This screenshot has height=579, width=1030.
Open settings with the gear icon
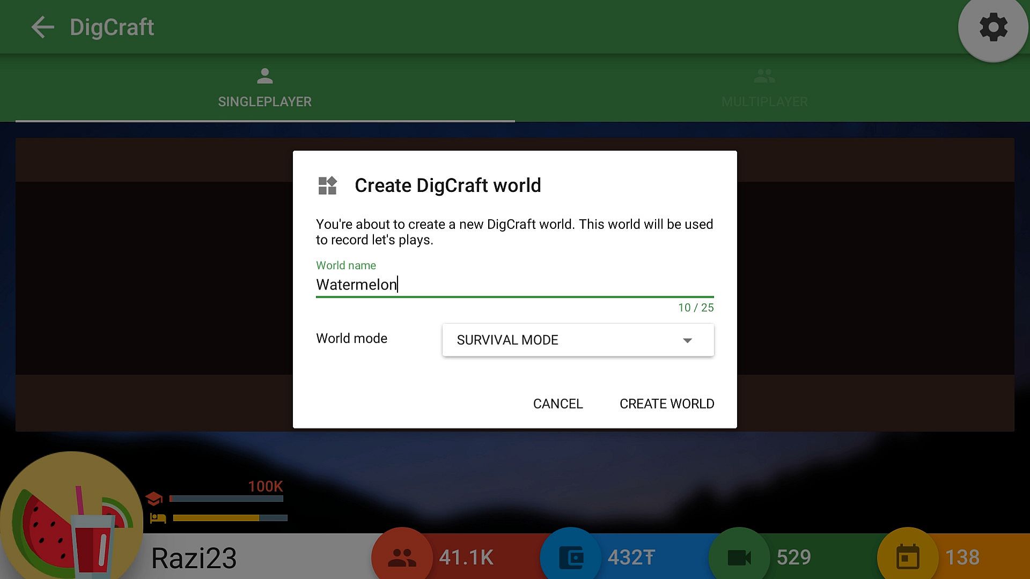click(x=993, y=27)
